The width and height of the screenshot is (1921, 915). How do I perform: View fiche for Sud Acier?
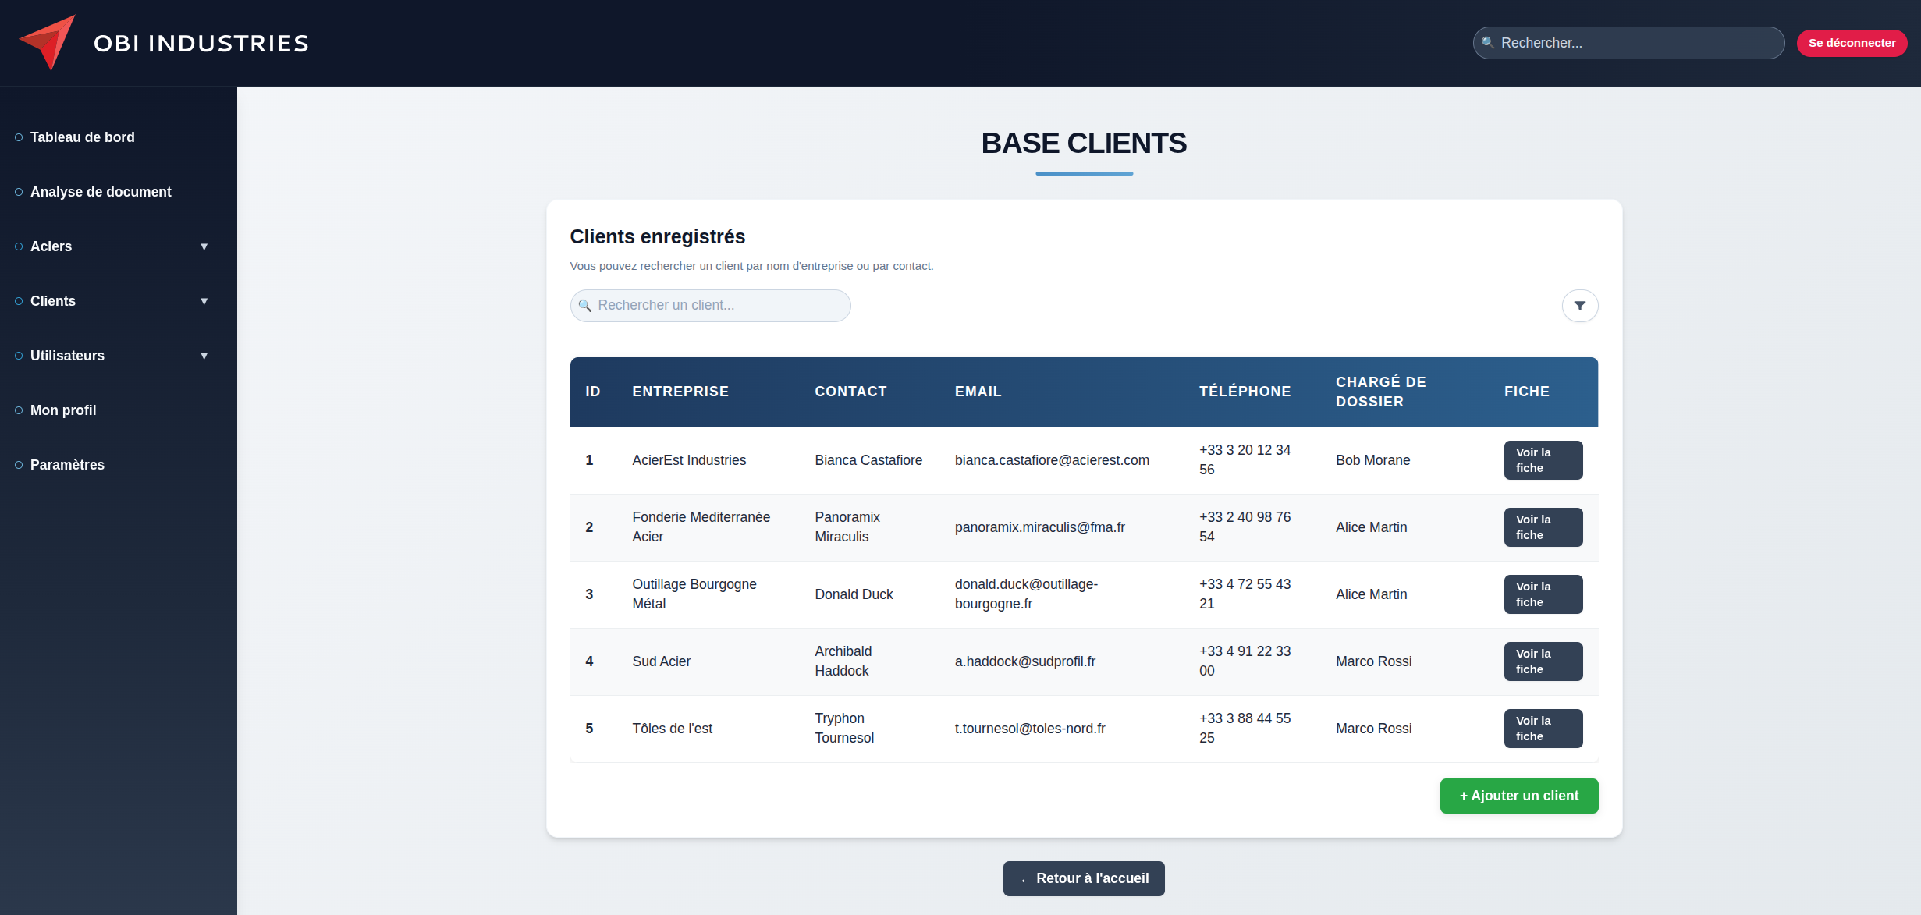(x=1543, y=661)
